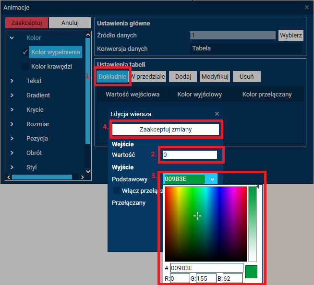
Task: Tick the Włącz przełączanie checkbox
Action: click(x=117, y=191)
